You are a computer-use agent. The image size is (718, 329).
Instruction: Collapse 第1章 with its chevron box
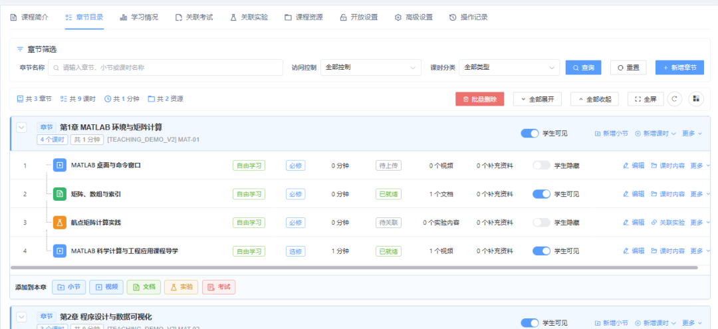pos(21,128)
